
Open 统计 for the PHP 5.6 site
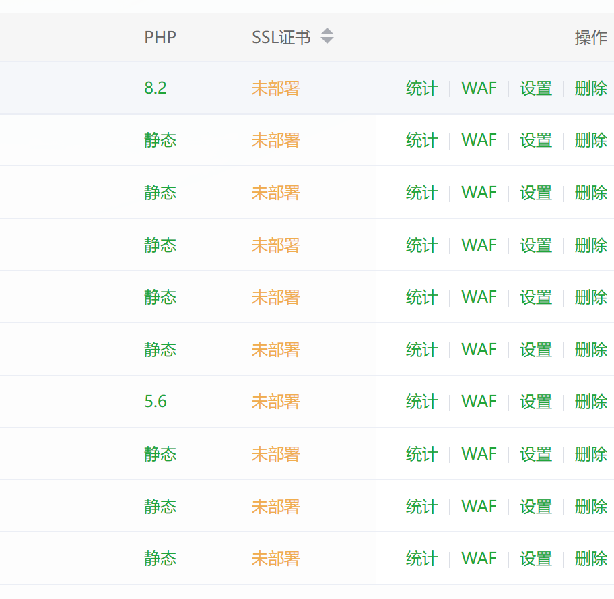pos(421,402)
